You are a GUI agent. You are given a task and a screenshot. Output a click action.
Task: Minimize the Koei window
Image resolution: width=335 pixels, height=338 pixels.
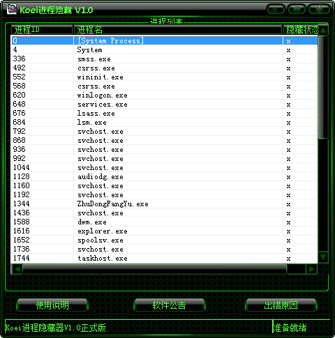276,9
